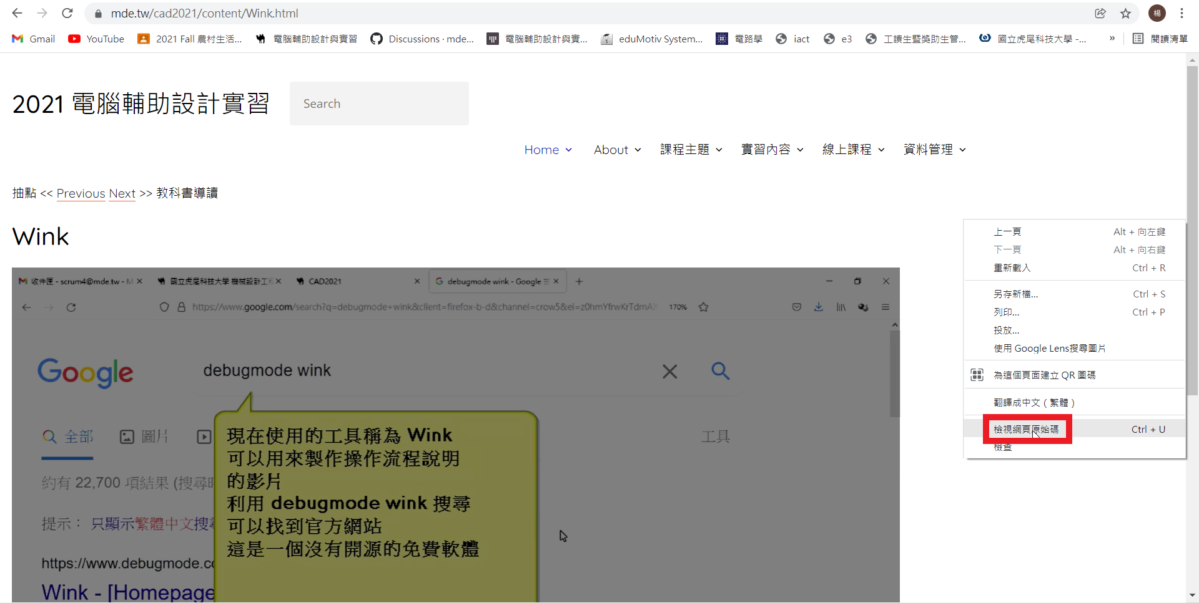This screenshot has height=603, width=1199.
Task: Select 上一頁 in the context menu
Action: [x=1075, y=231]
